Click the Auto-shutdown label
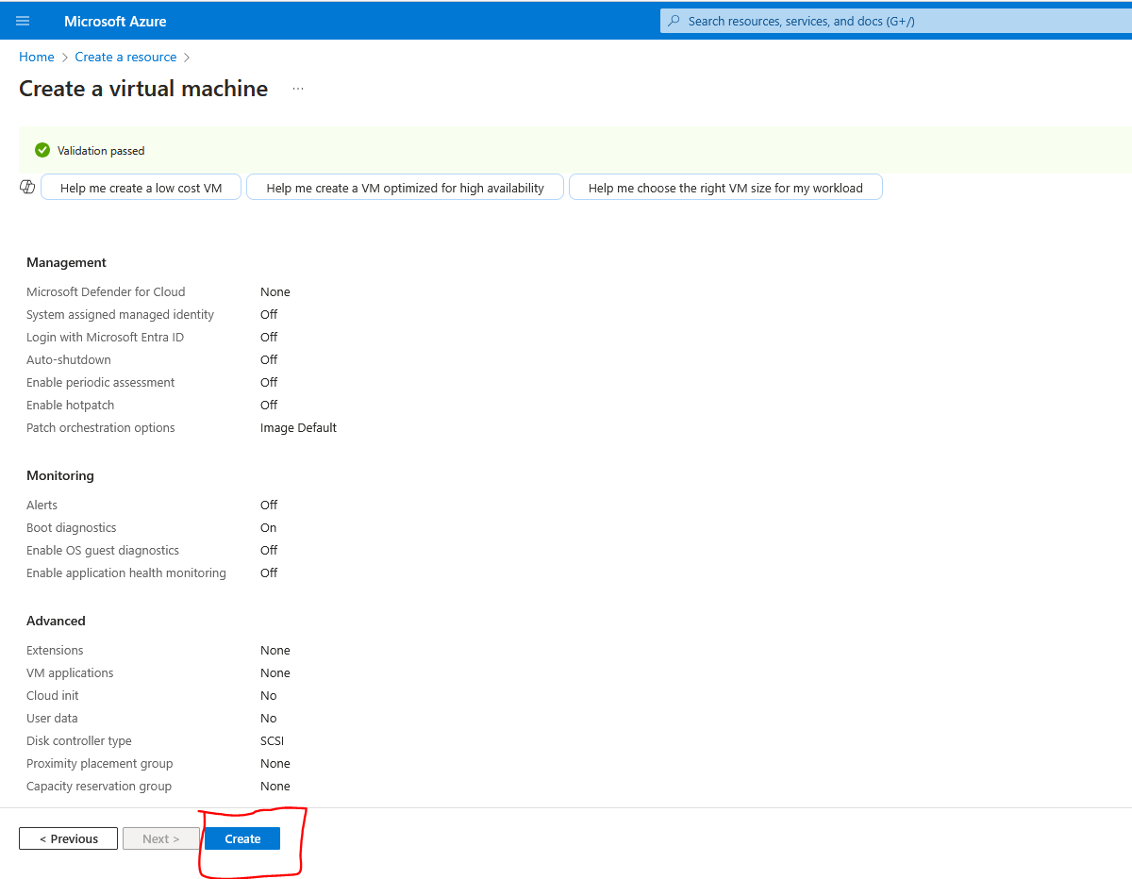 pos(69,359)
